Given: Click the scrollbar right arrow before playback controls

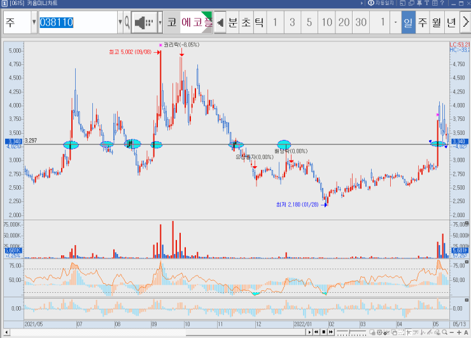Looking at the screenshot, I should (x=309, y=332).
